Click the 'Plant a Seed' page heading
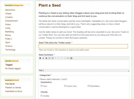The height and width of the screenshot is (99, 134). 50,5
